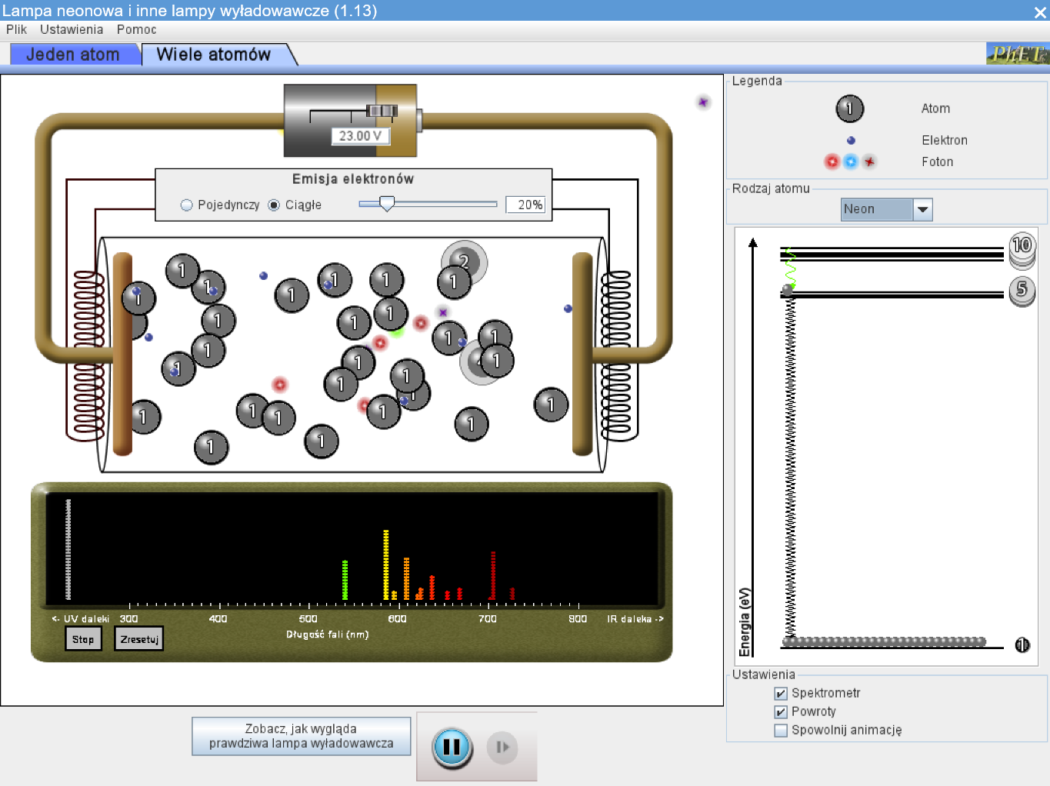Click the atom nearest the right electrode
The image size is (1050, 786).
pos(551,405)
